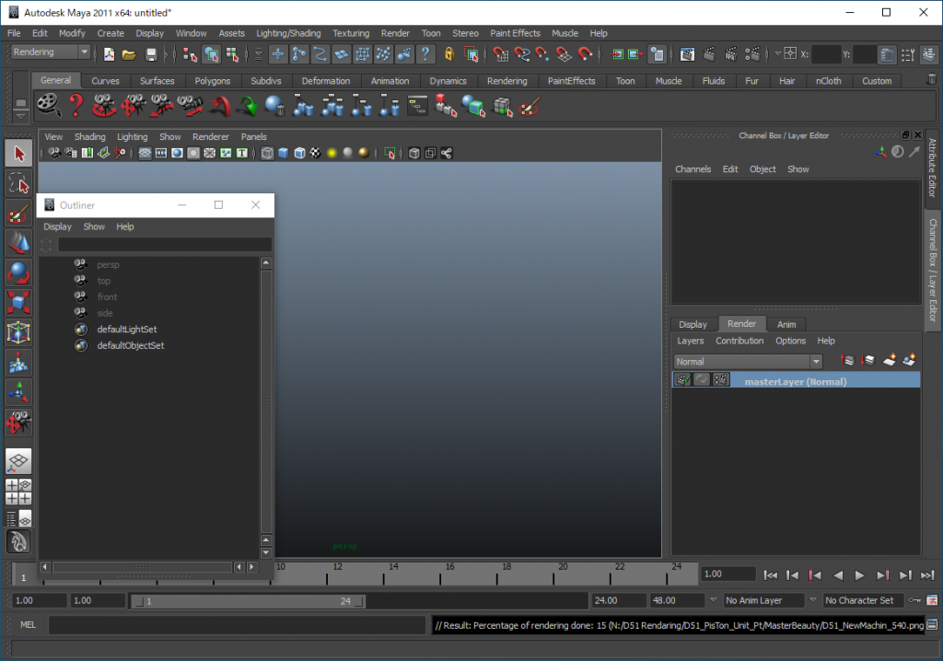The image size is (943, 661).
Task: Choose the Lasso select tool
Action: (x=18, y=184)
